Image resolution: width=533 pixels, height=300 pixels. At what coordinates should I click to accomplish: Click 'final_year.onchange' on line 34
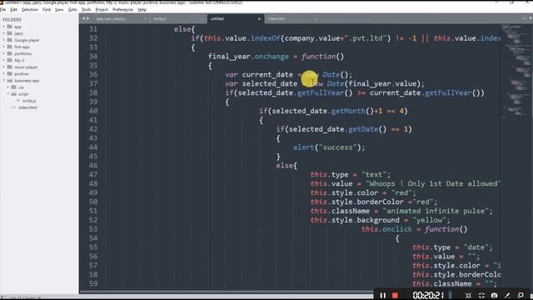click(x=248, y=57)
